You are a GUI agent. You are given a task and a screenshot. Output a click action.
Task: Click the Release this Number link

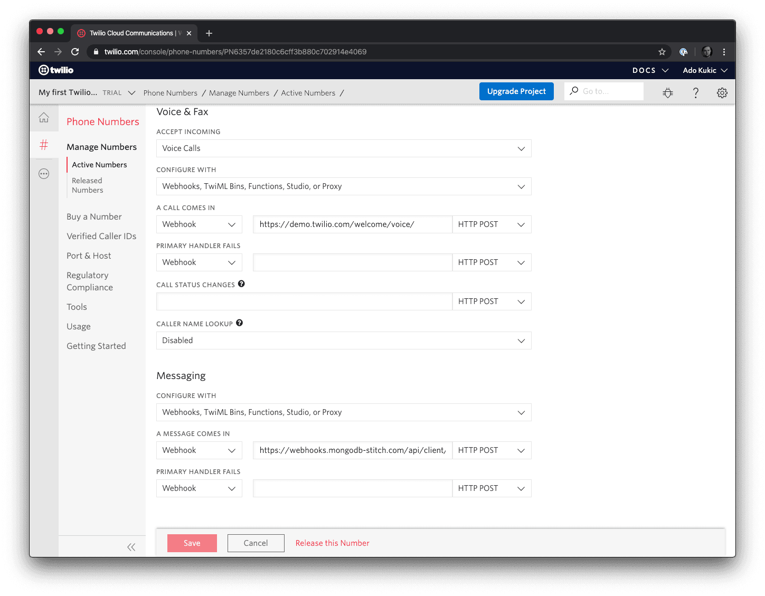(x=332, y=543)
